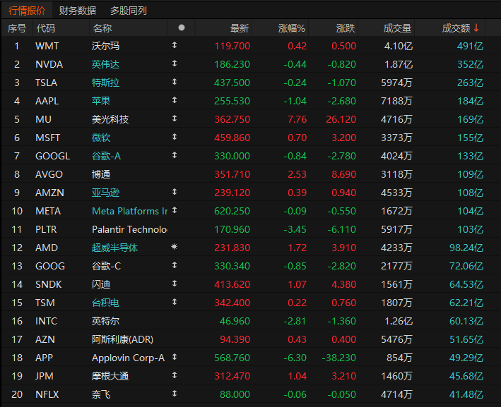Image resolution: width=501 pixels, height=407 pixels.
Task: Click the marker icon in META row
Action: pos(175,210)
